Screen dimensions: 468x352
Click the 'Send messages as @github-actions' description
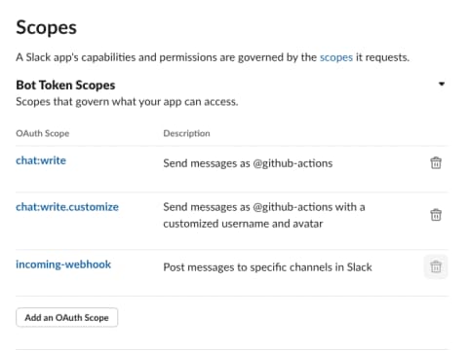tap(248, 163)
